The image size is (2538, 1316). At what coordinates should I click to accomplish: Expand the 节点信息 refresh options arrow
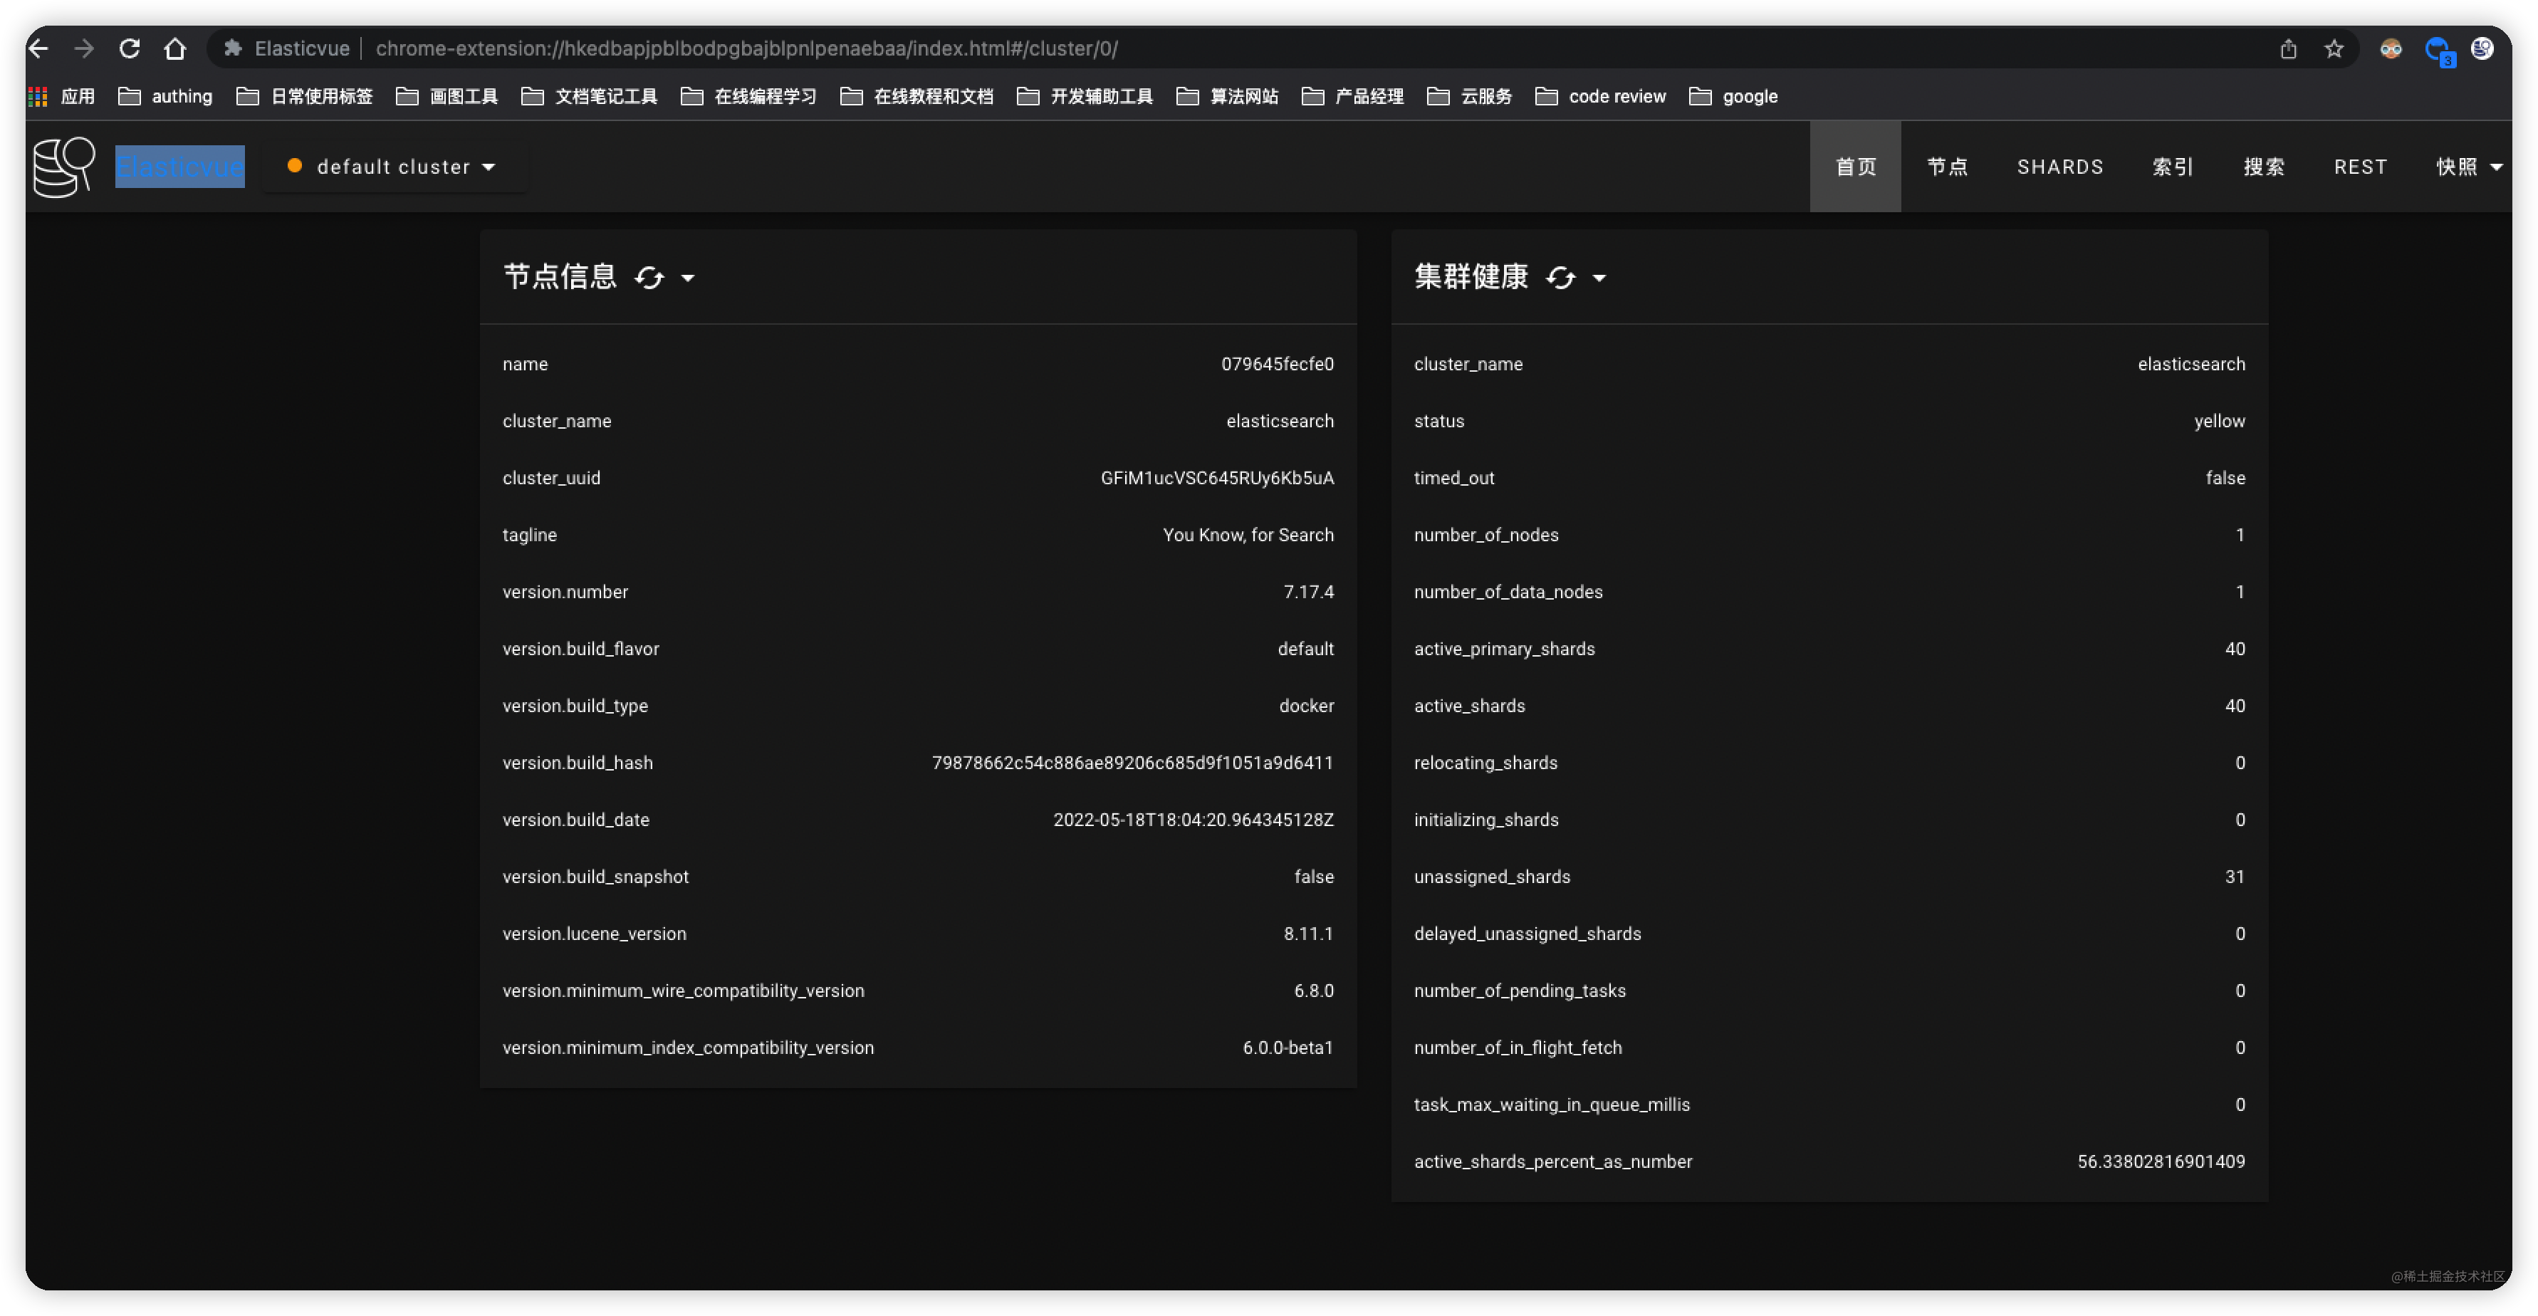pyautogui.click(x=688, y=278)
